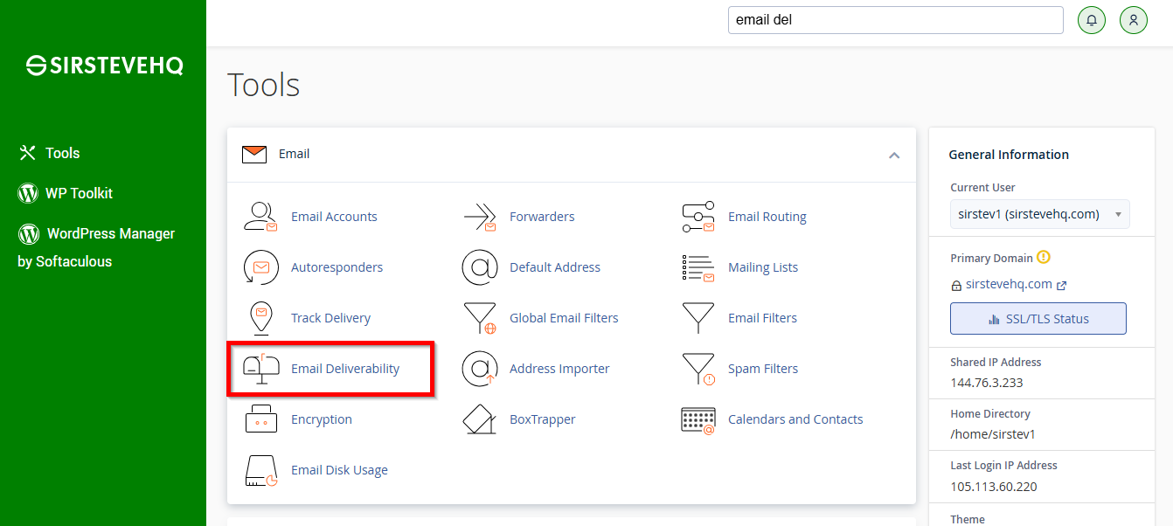
Task: Open the user account icon
Action: click(x=1134, y=20)
